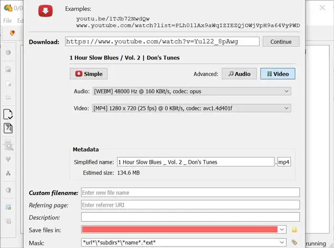Click the Description text field

coord(190,217)
